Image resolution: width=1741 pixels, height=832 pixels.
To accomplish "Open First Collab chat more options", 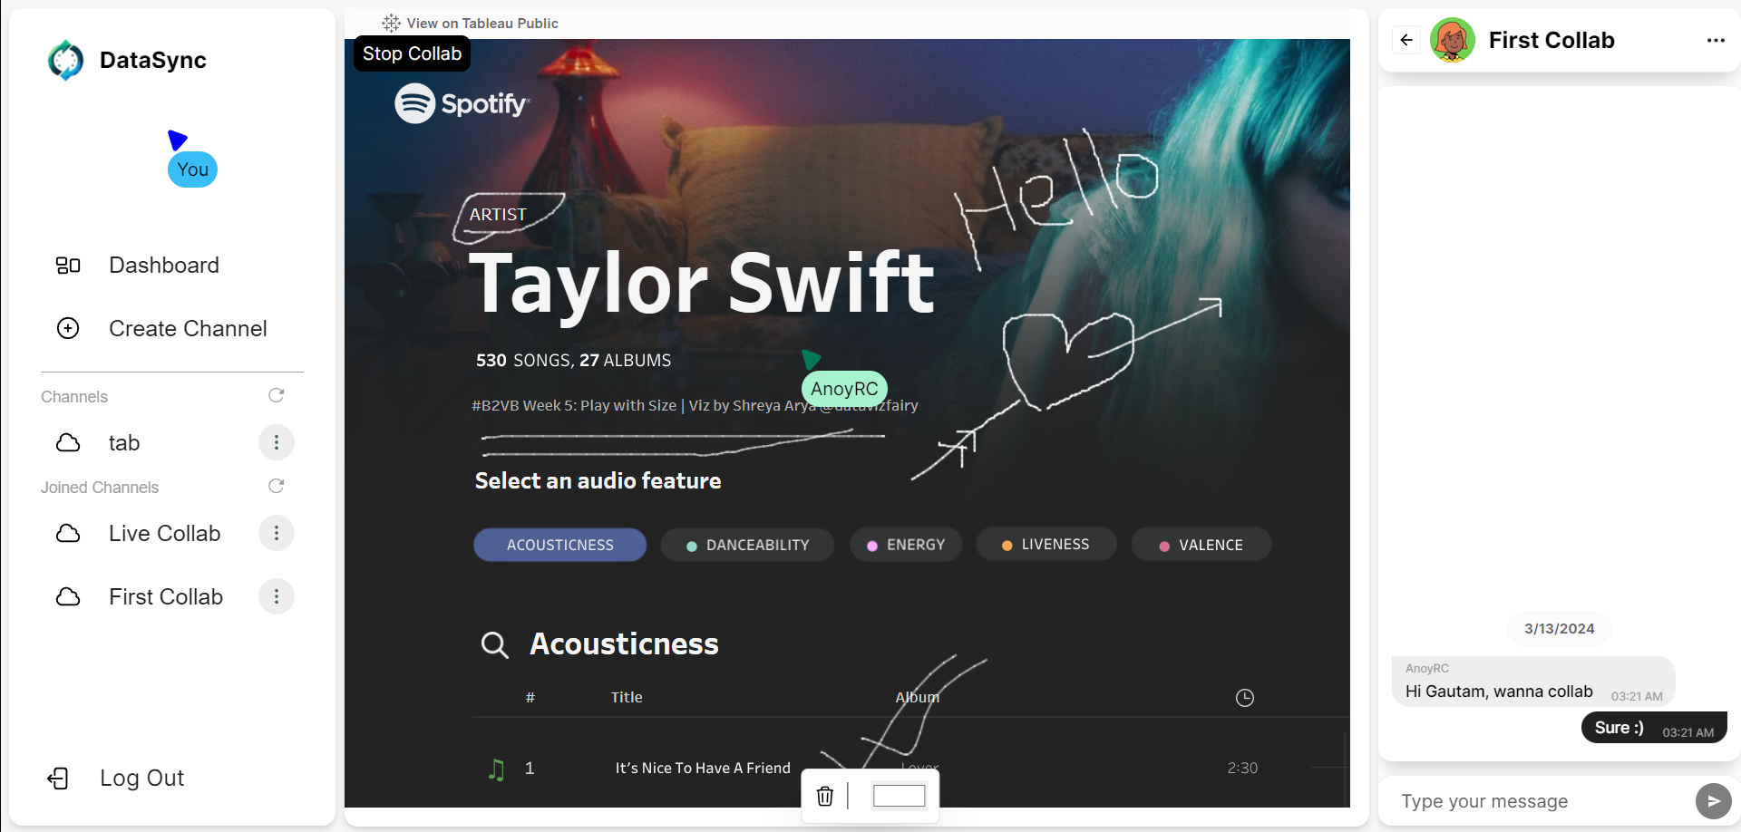I will [1716, 40].
